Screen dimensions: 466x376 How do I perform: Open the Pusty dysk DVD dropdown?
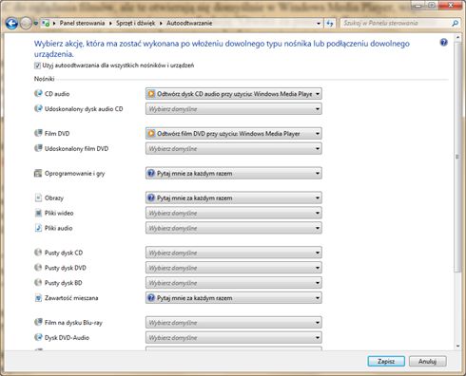tap(234, 268)
